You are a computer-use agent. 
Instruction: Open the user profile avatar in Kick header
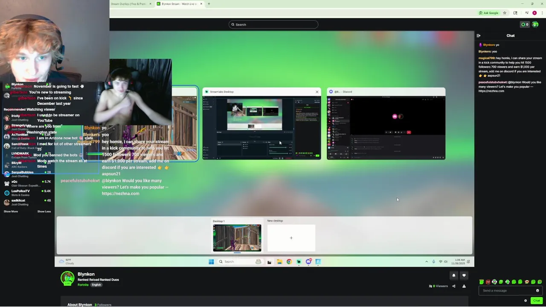tap(535, 24)
